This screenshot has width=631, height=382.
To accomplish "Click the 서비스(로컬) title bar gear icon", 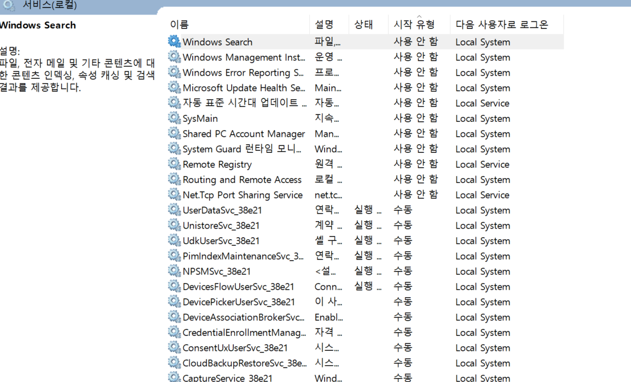I will click(9, 5).
